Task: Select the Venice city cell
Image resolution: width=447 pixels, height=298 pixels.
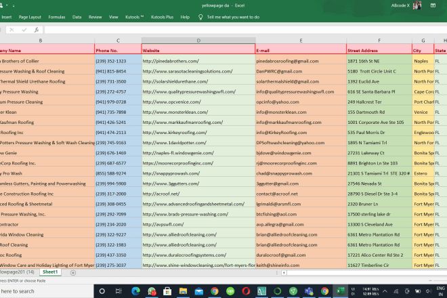Action: point(423,112)
